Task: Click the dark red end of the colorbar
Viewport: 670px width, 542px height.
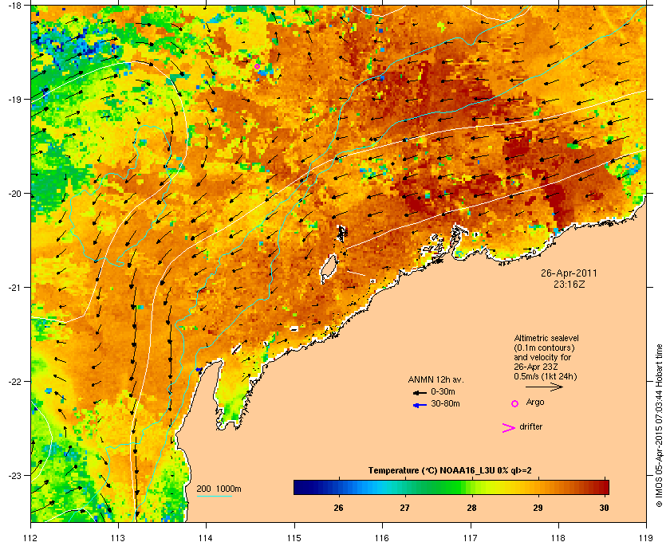Action: tap(603, 487)
